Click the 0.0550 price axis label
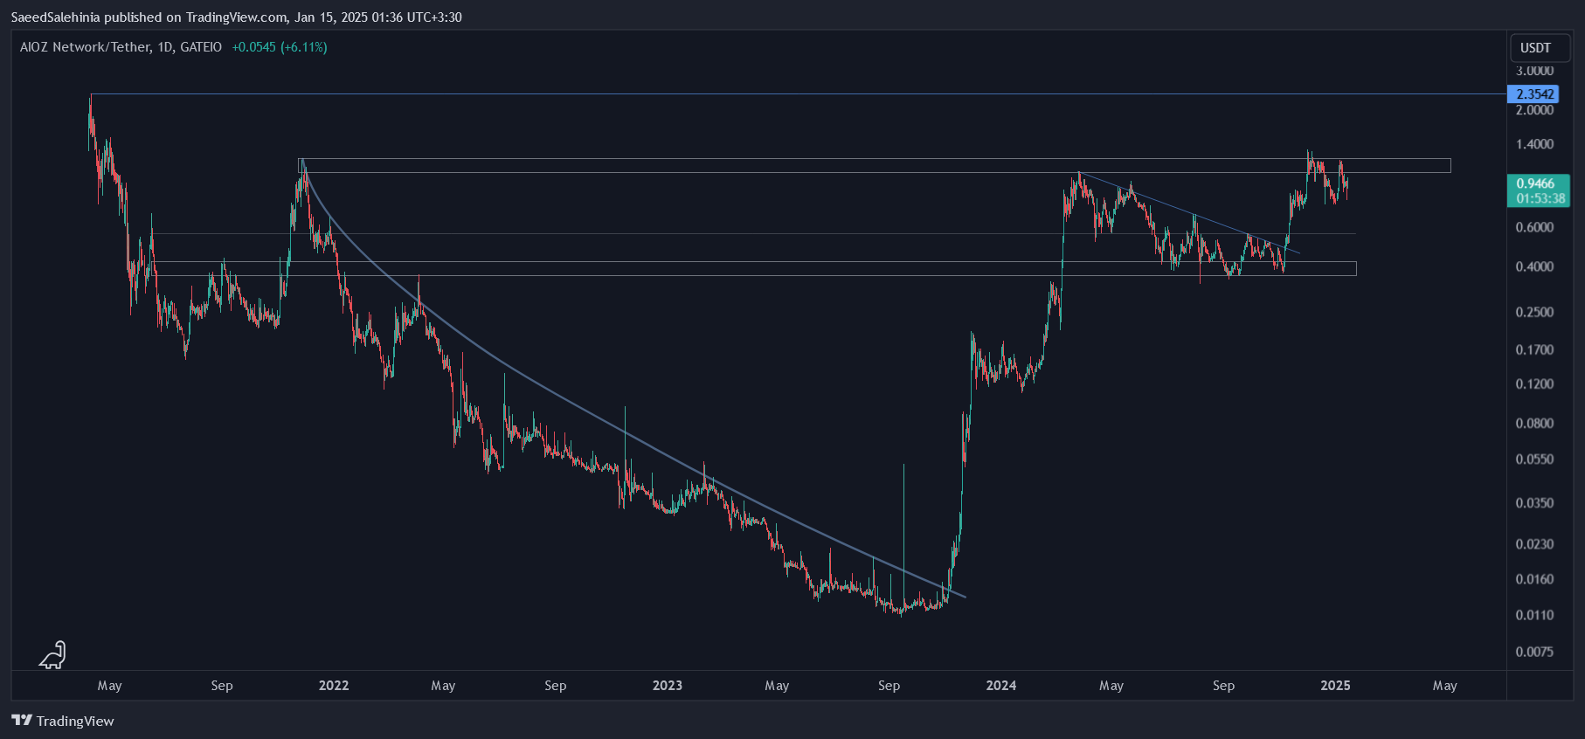Image resolution: width=1585 pixels, height=739 pixels. [1534, 459]
